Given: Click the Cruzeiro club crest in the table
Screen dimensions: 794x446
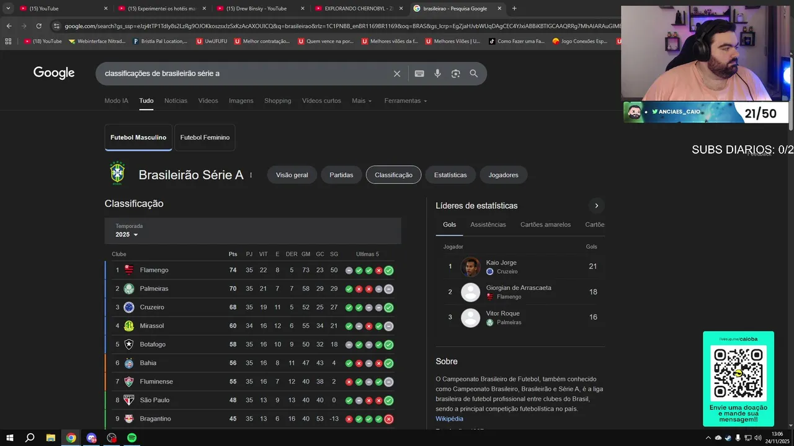Looking at the screenshot, I should (x=129, y=307).
